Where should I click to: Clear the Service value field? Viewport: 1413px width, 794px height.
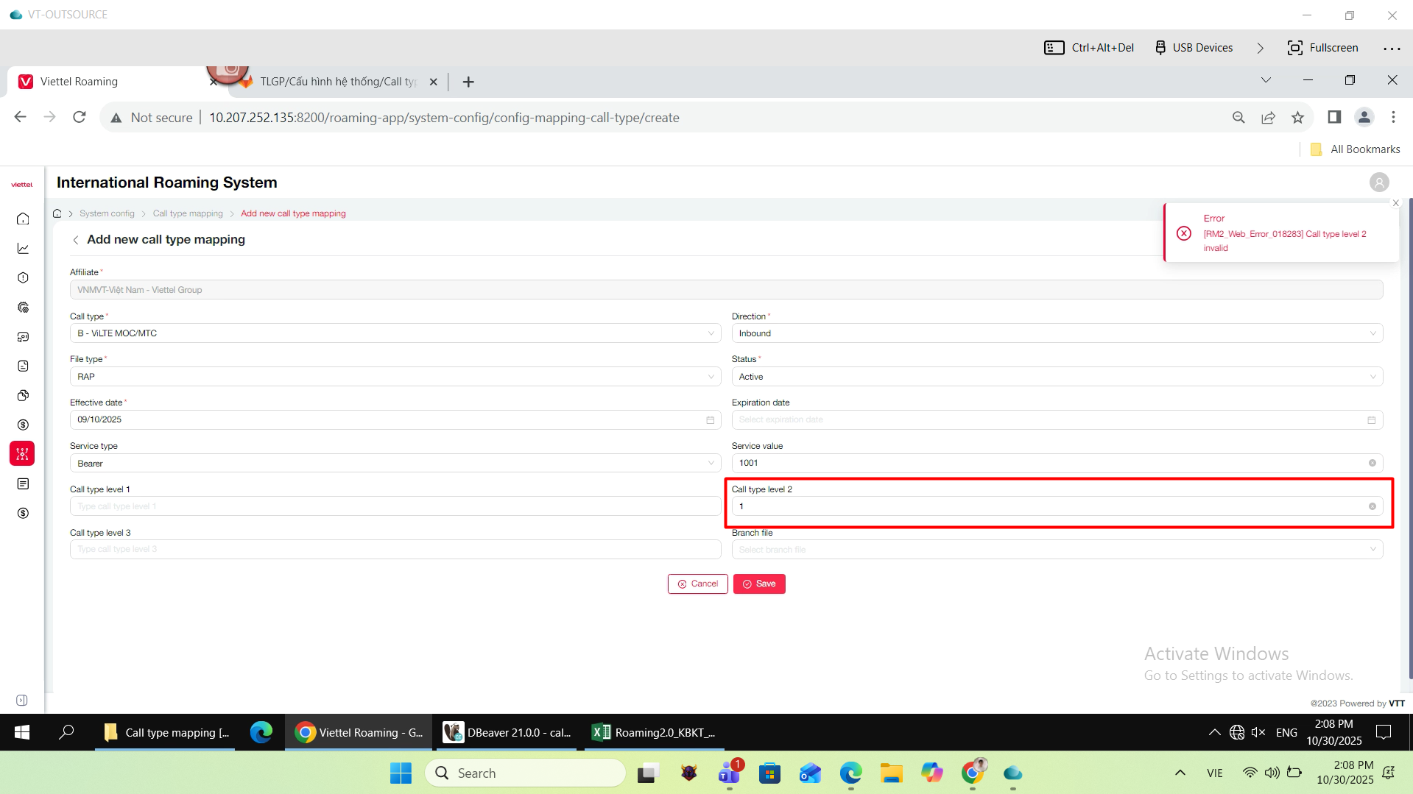pyautogui.click(x=1372, y=463)
